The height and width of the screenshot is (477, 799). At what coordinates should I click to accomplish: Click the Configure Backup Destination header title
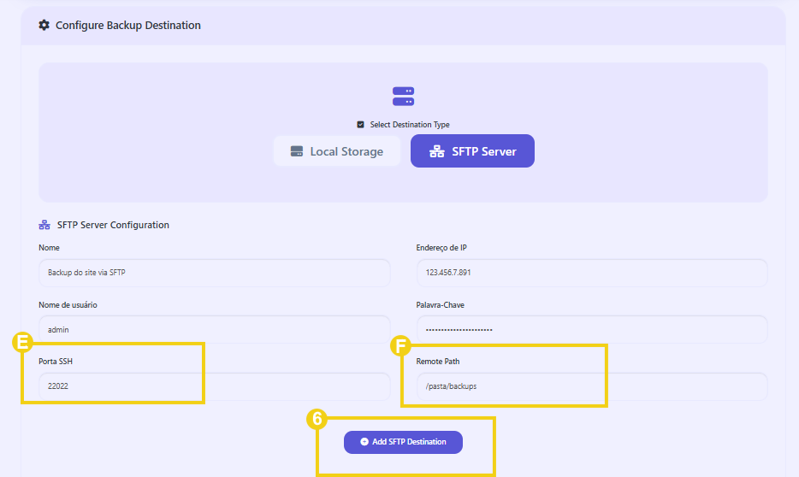(128, 26)
